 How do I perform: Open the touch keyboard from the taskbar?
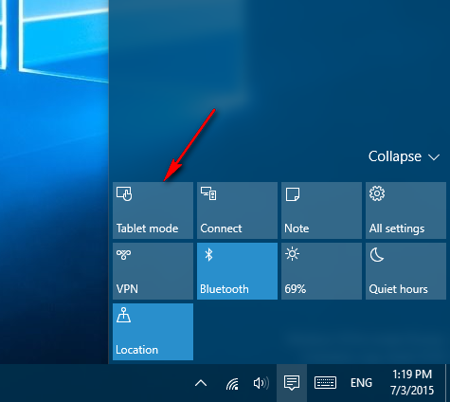tap(325, 383)
